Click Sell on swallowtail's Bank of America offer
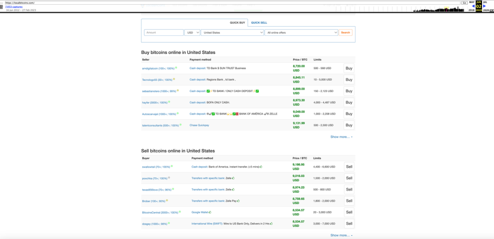Viewport: 494px width, 239px height. coord(349,167)
